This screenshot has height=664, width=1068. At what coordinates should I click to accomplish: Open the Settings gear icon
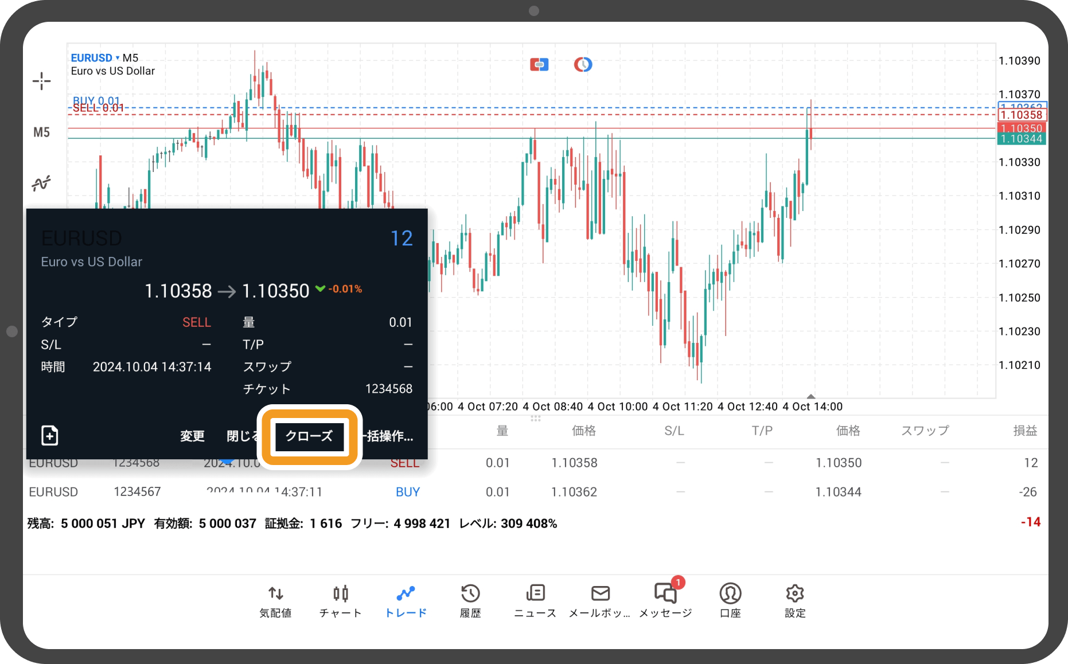795,600
